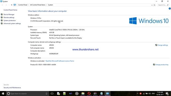Open the Action Center notifications
Image resolution: width=171 pixels, height=96 pixels.
click(167, 94)
